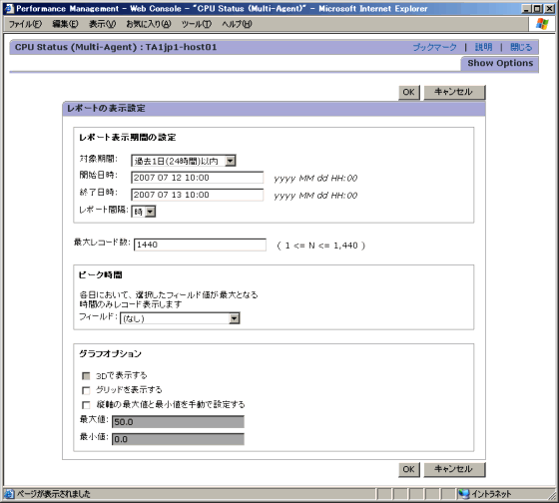559x503 pixels.
Task: Click the レポートの表示設定 panel title
Action: coord(106,109)
